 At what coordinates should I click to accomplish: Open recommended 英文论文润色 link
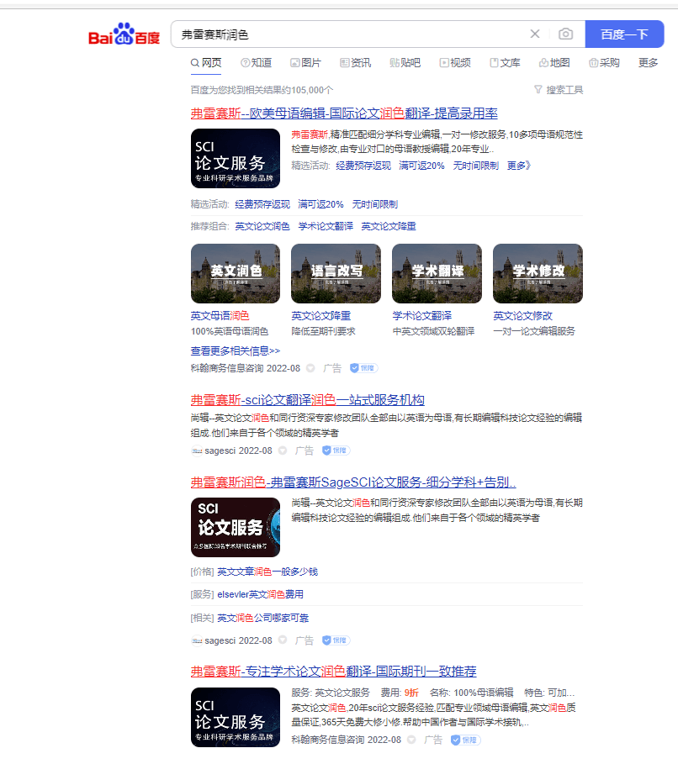(x=262, y=226)
